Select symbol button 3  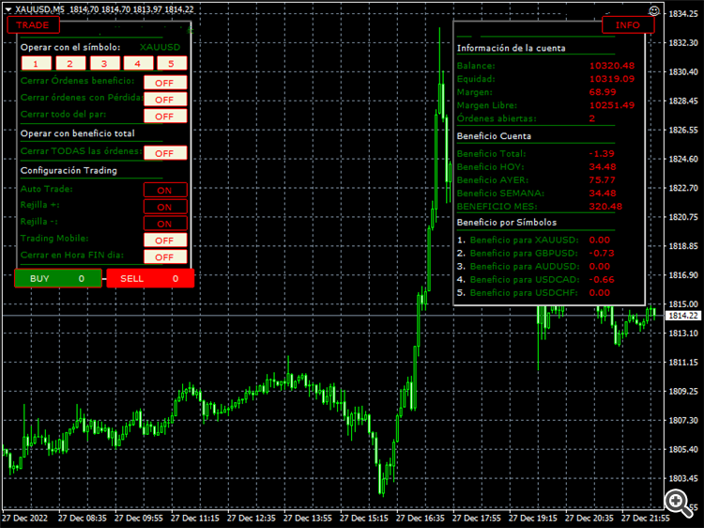point(104,63)
